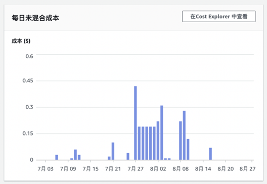Click the x-axis label 8月 14
The image size is (267, 184).
[x=203, y=169]
